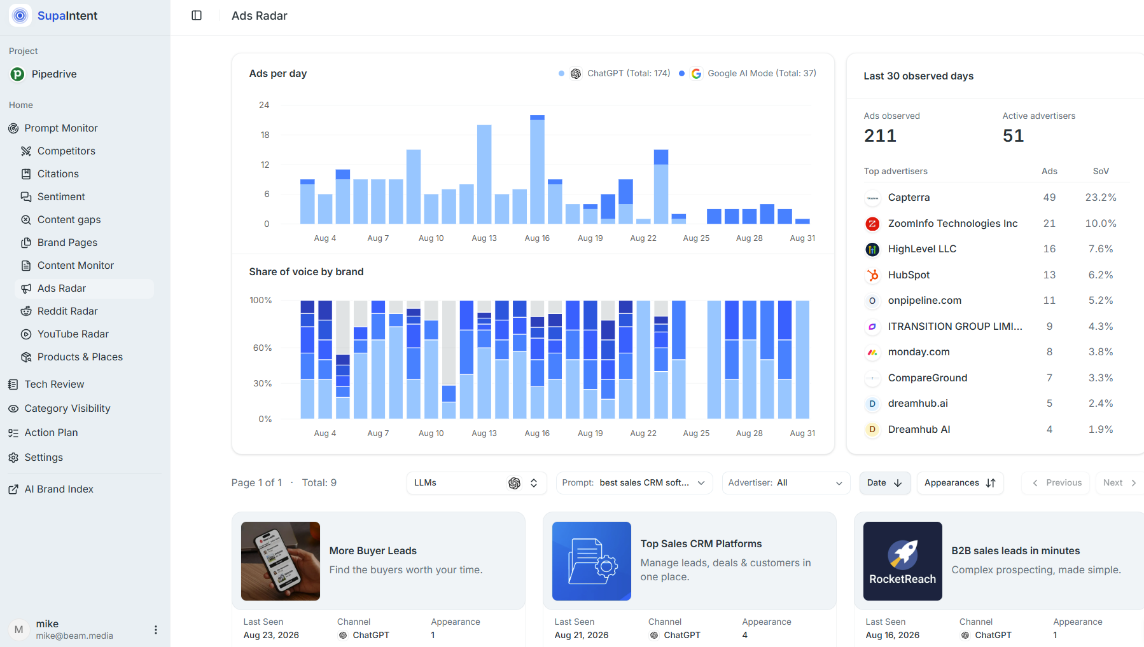Open the More Buyer Leads ad thumbnail

(x=281, y=561)
